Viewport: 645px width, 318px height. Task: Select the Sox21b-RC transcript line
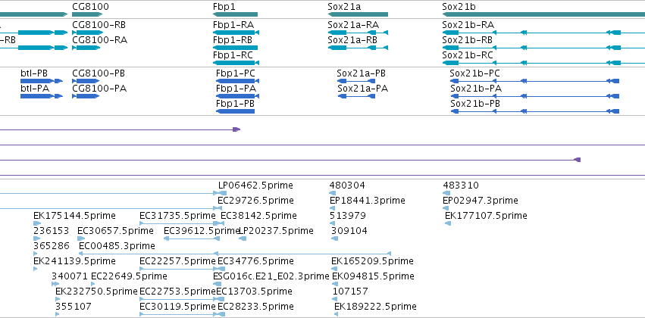tap(543, 63)
